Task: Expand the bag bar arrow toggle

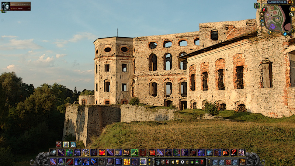Action: click(209, 162)
